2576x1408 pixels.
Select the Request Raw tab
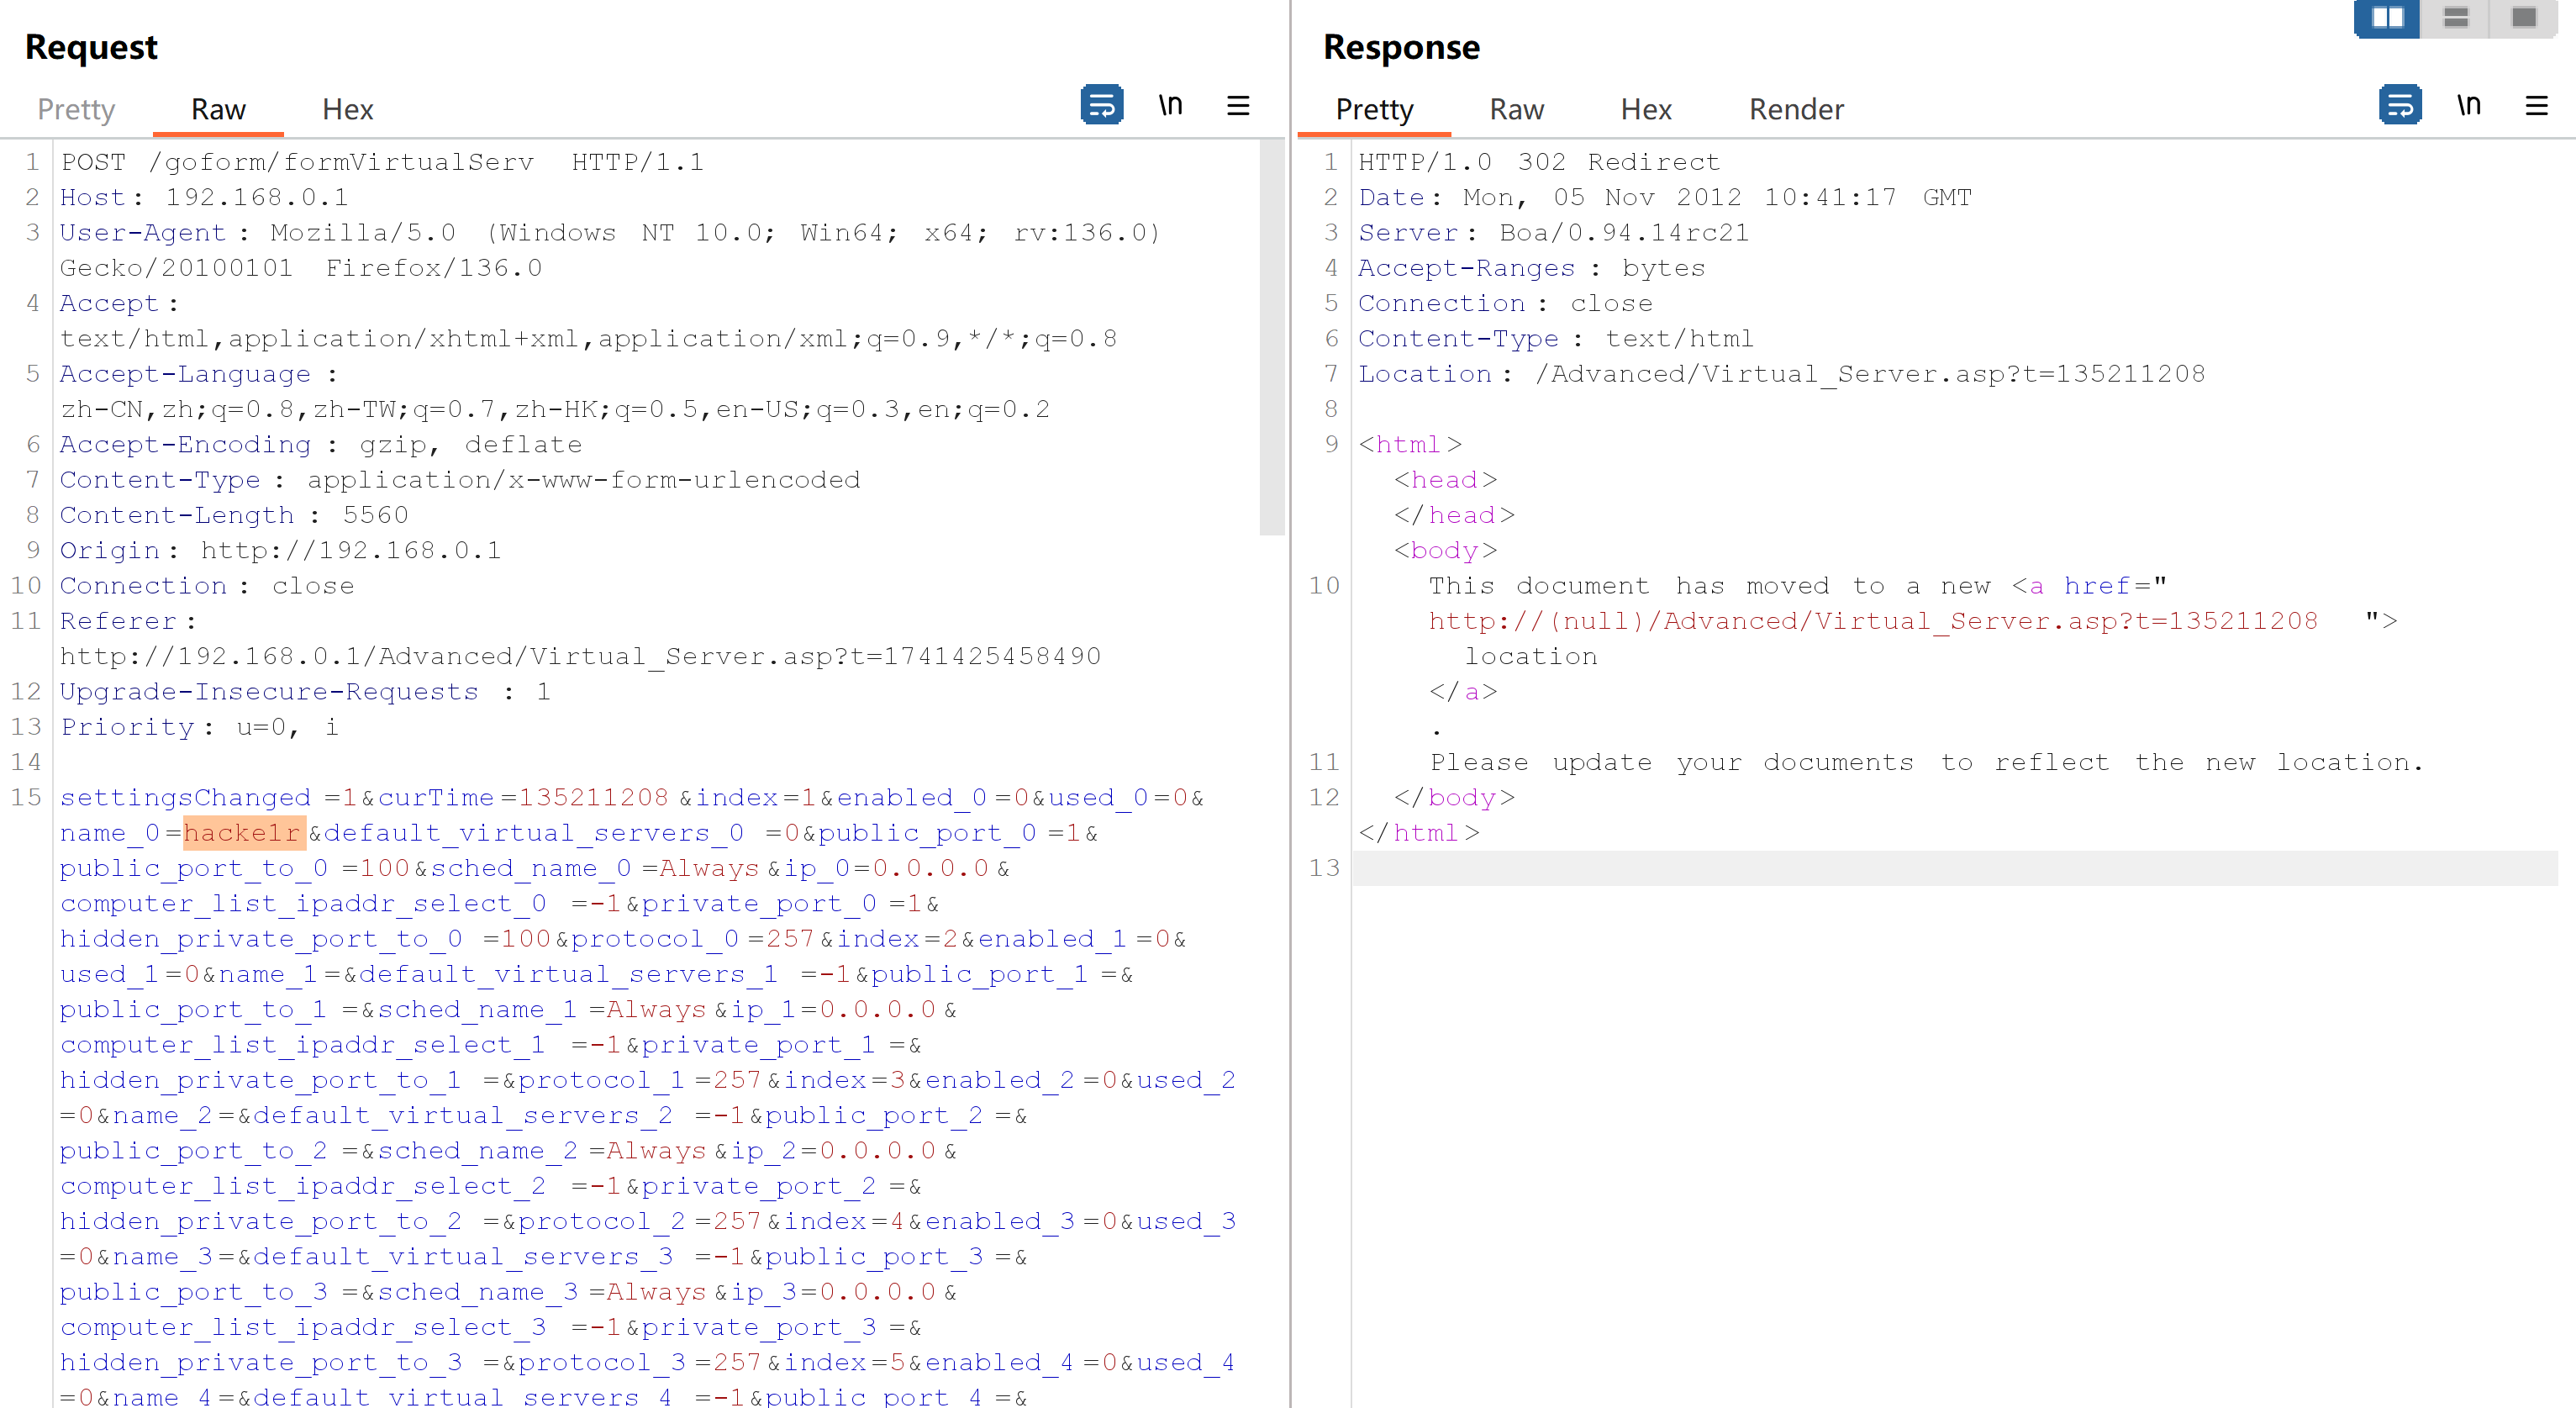pyautogui.click(x=218, y=109)
